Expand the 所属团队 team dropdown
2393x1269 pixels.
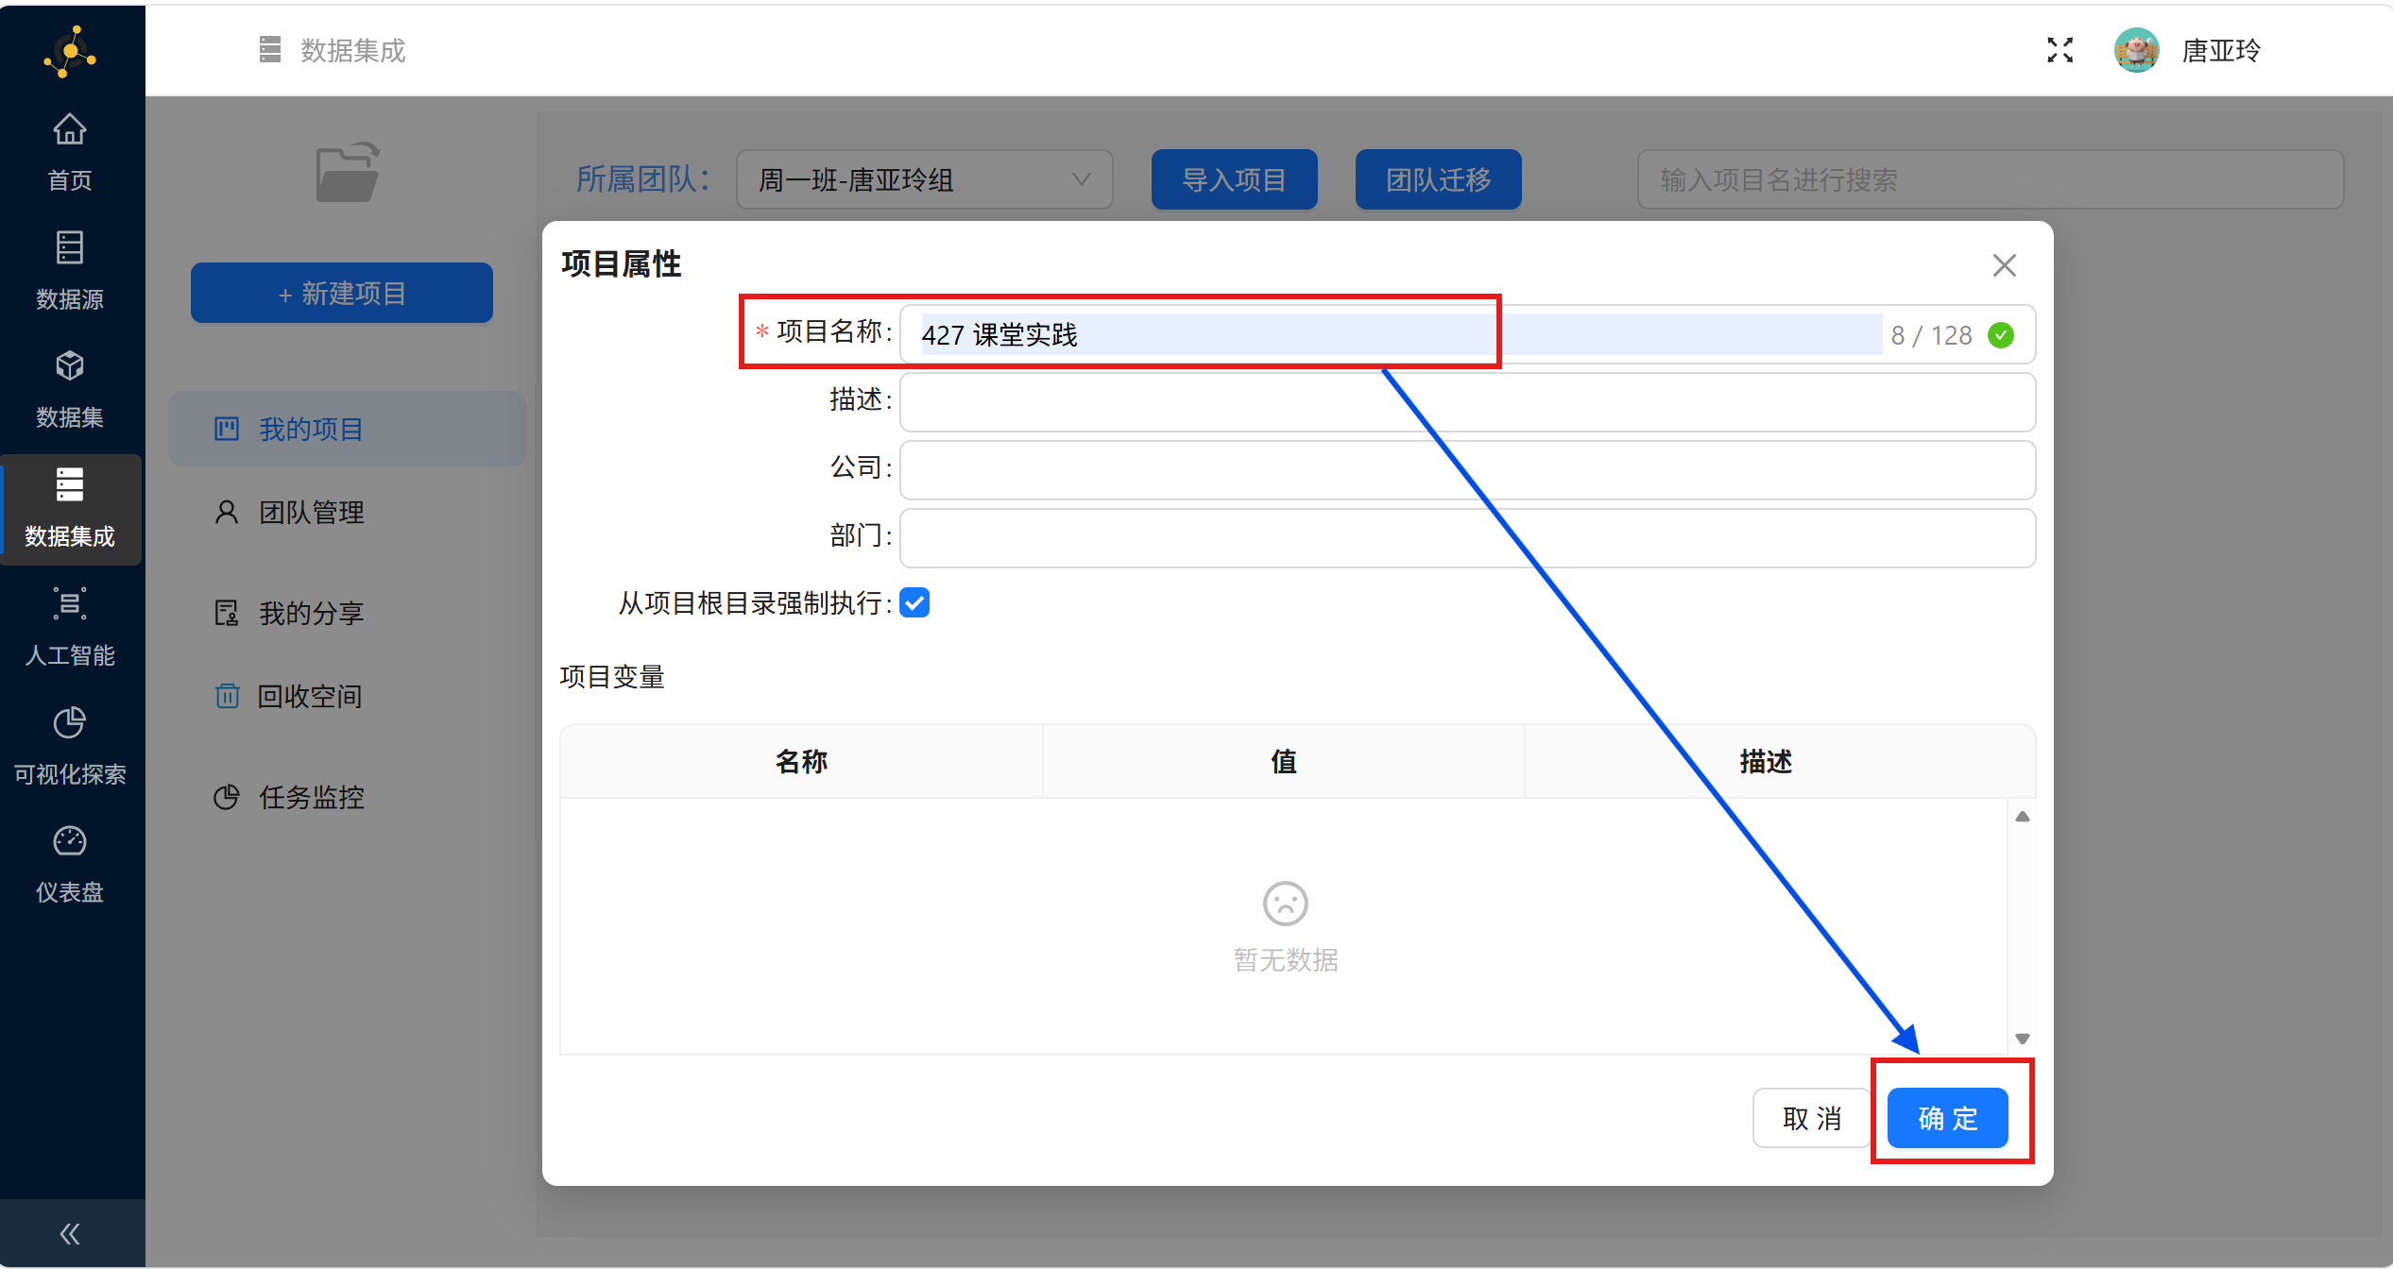point(924,179)
